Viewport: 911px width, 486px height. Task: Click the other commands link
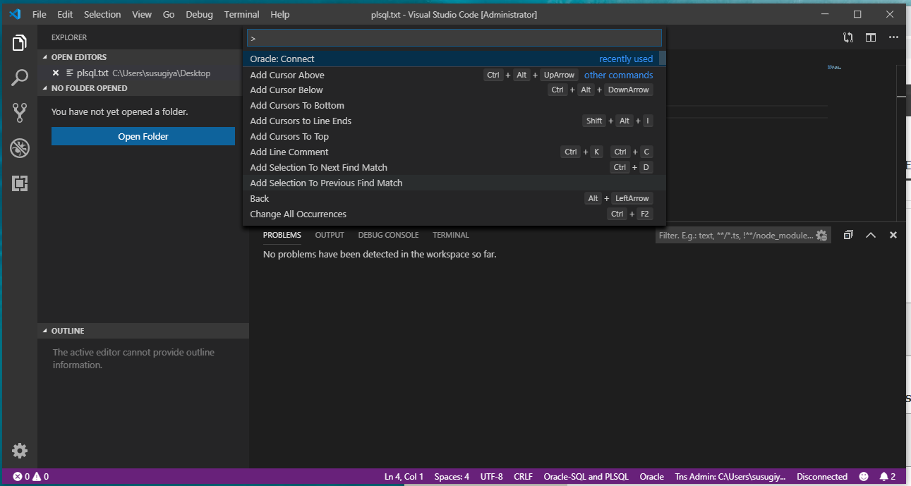[x=618, y=75]
